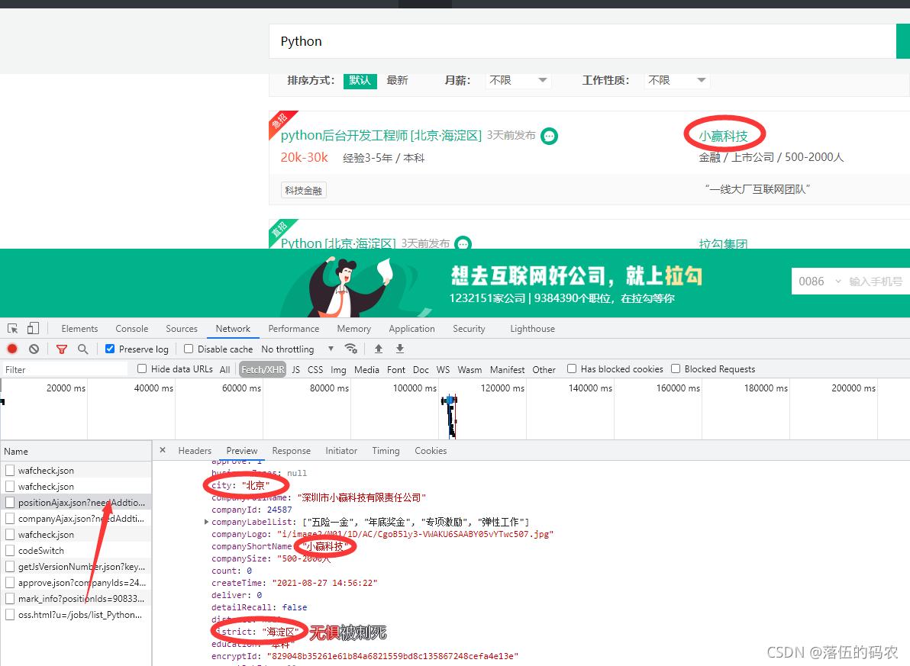Export network log as HAR

tap(399, 349)
